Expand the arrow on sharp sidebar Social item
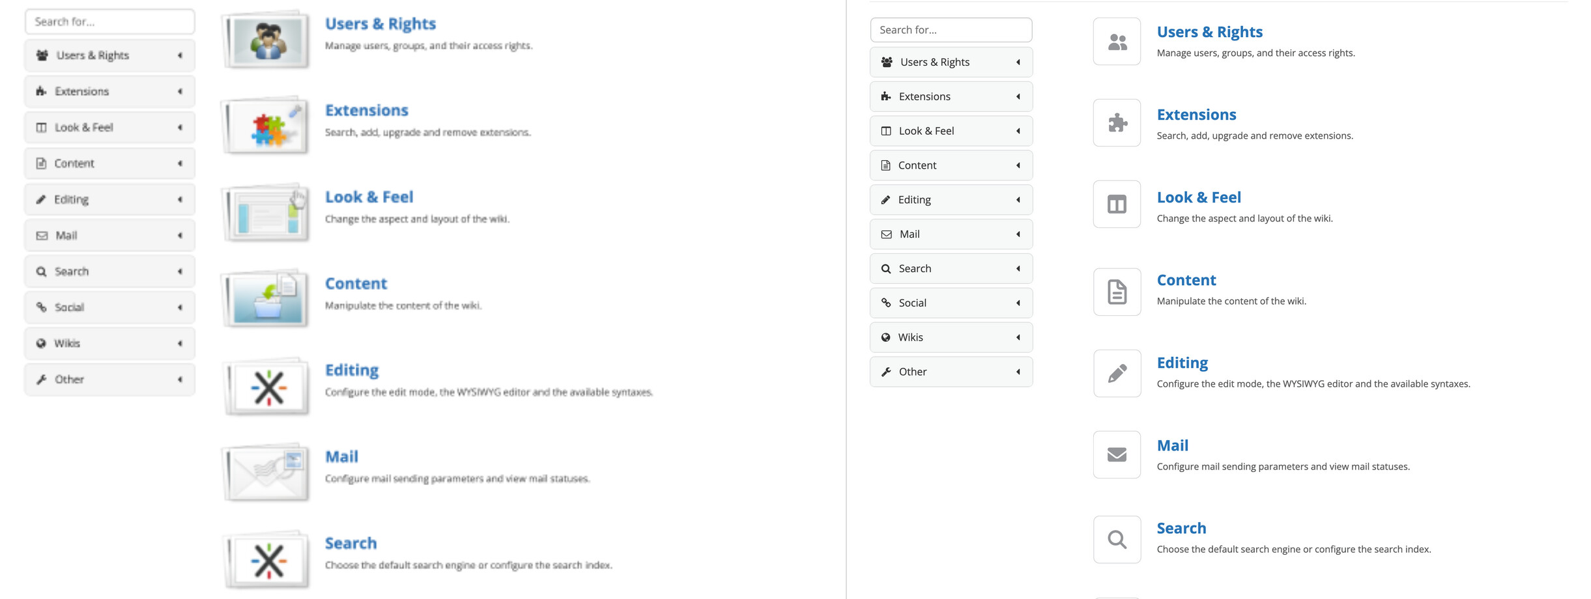1591x599 pixels. tap(1018, 303)
